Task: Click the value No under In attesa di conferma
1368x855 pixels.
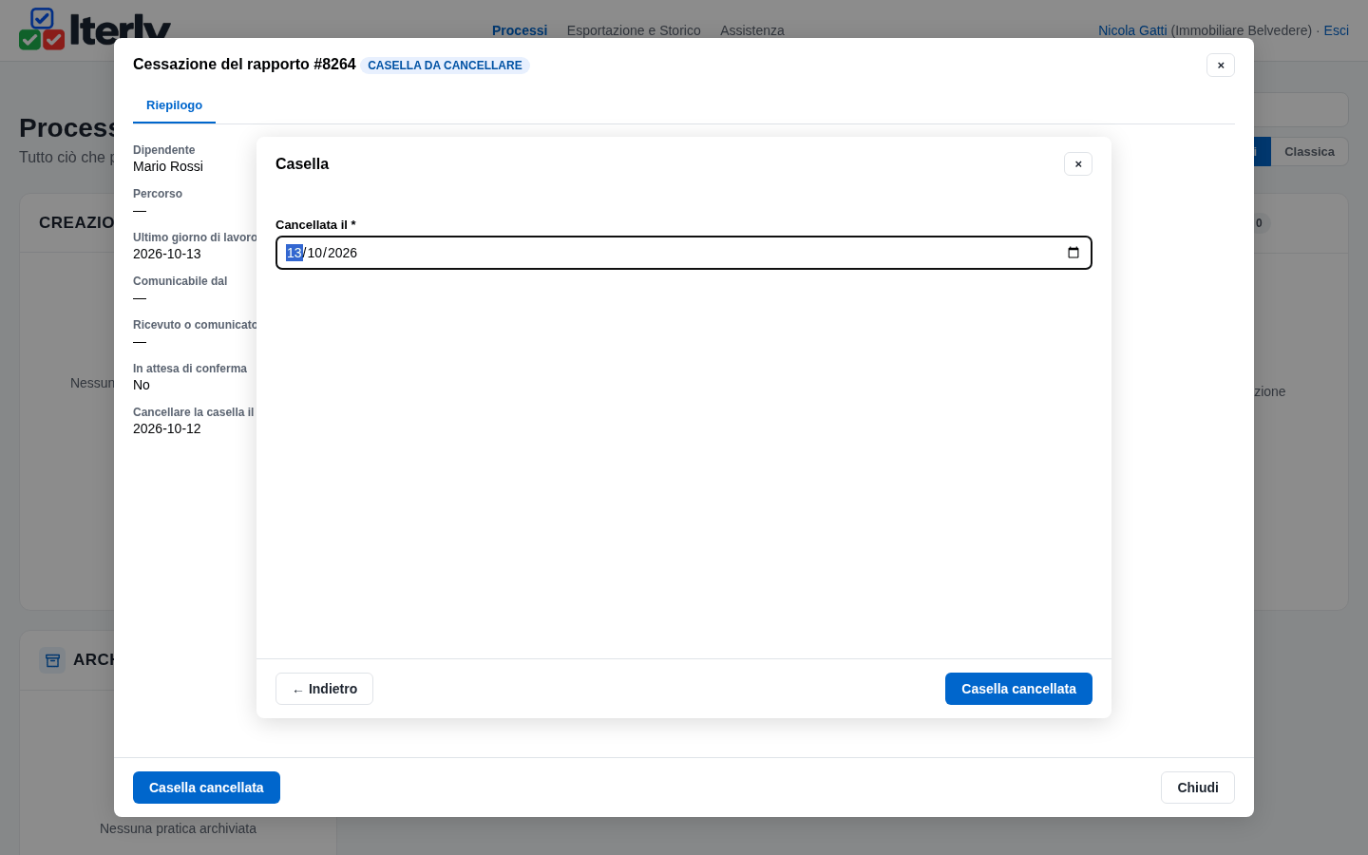Action: [x=142, y=385]
